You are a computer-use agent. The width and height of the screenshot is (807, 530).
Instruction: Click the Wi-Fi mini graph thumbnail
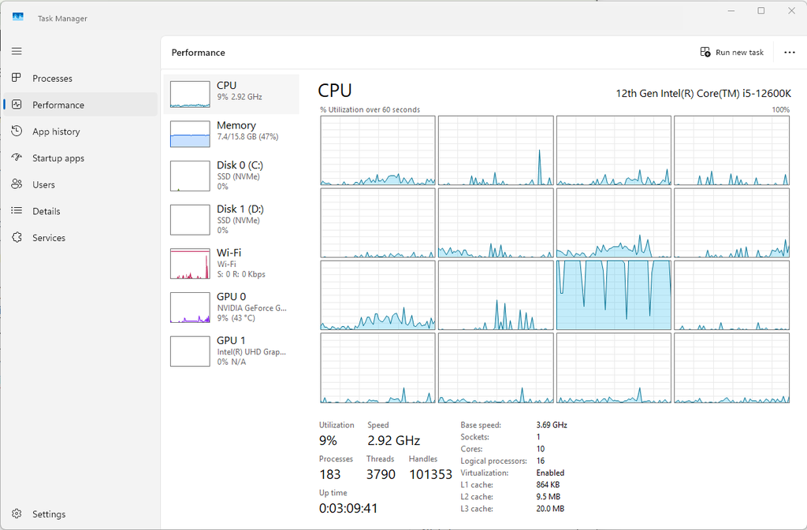[x=190, y=263]
